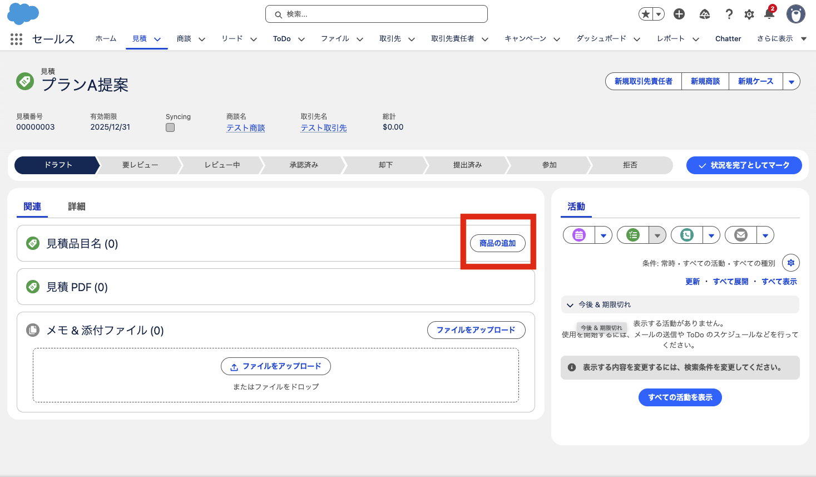Image resolution: width=816 pixels, height=477 pixels.
Task: Open the Setup gear icon
Action: point(749,14)
